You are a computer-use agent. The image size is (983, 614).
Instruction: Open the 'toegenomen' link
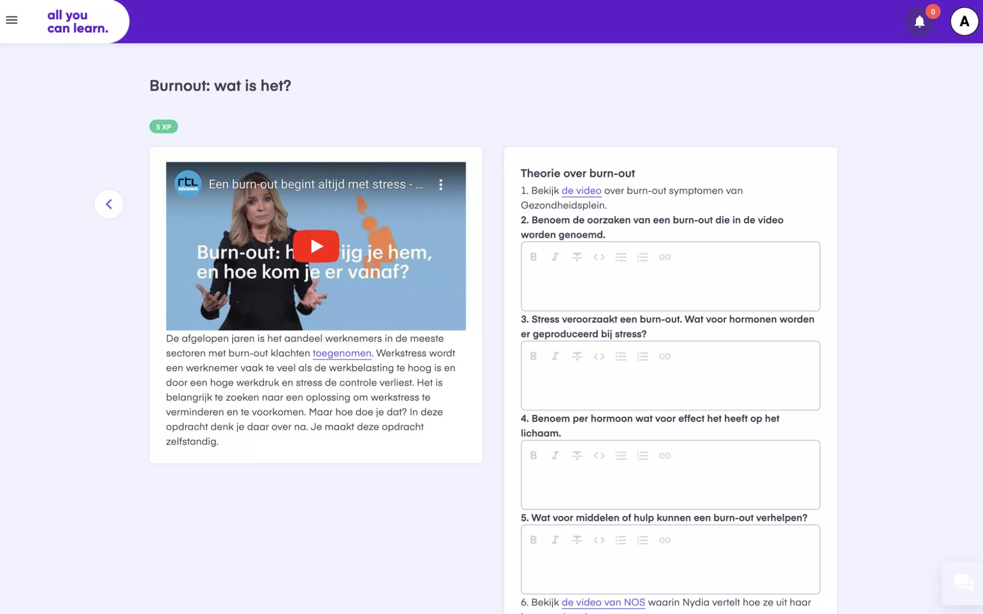click(x=341, y=353)
